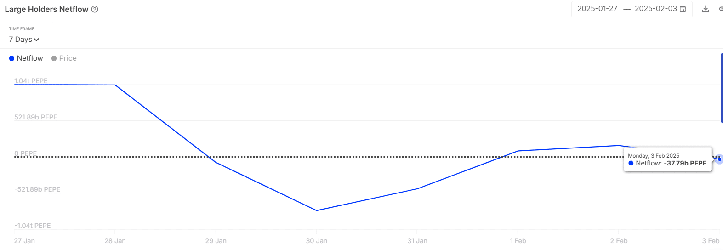Screen dimensions: 723x250
Task: Toggle the Netflow series label in legend
Action: pos(30,58)
